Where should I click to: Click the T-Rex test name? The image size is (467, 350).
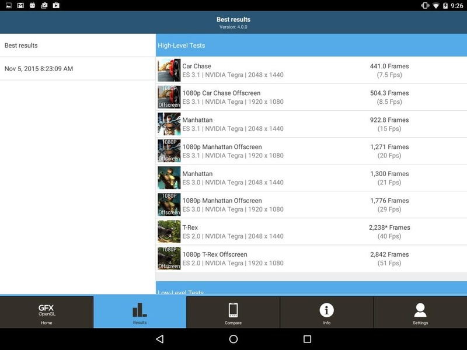(x=190, y=228)
